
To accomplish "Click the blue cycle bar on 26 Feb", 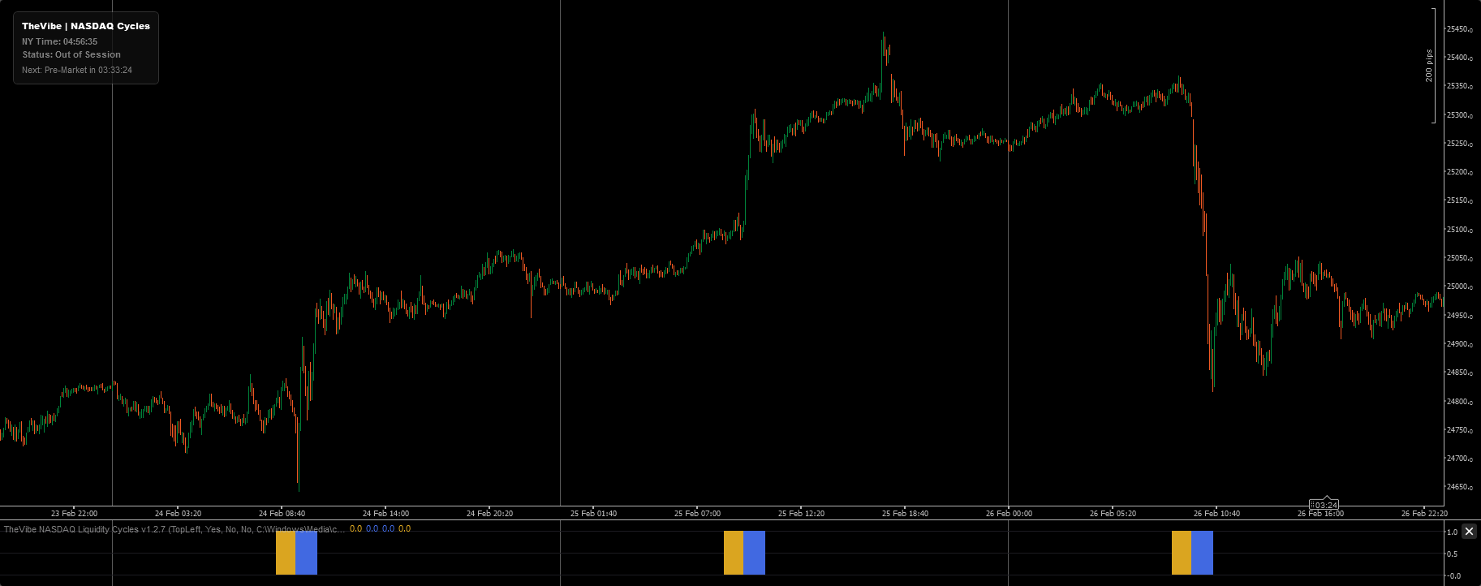I will 1202,553.
